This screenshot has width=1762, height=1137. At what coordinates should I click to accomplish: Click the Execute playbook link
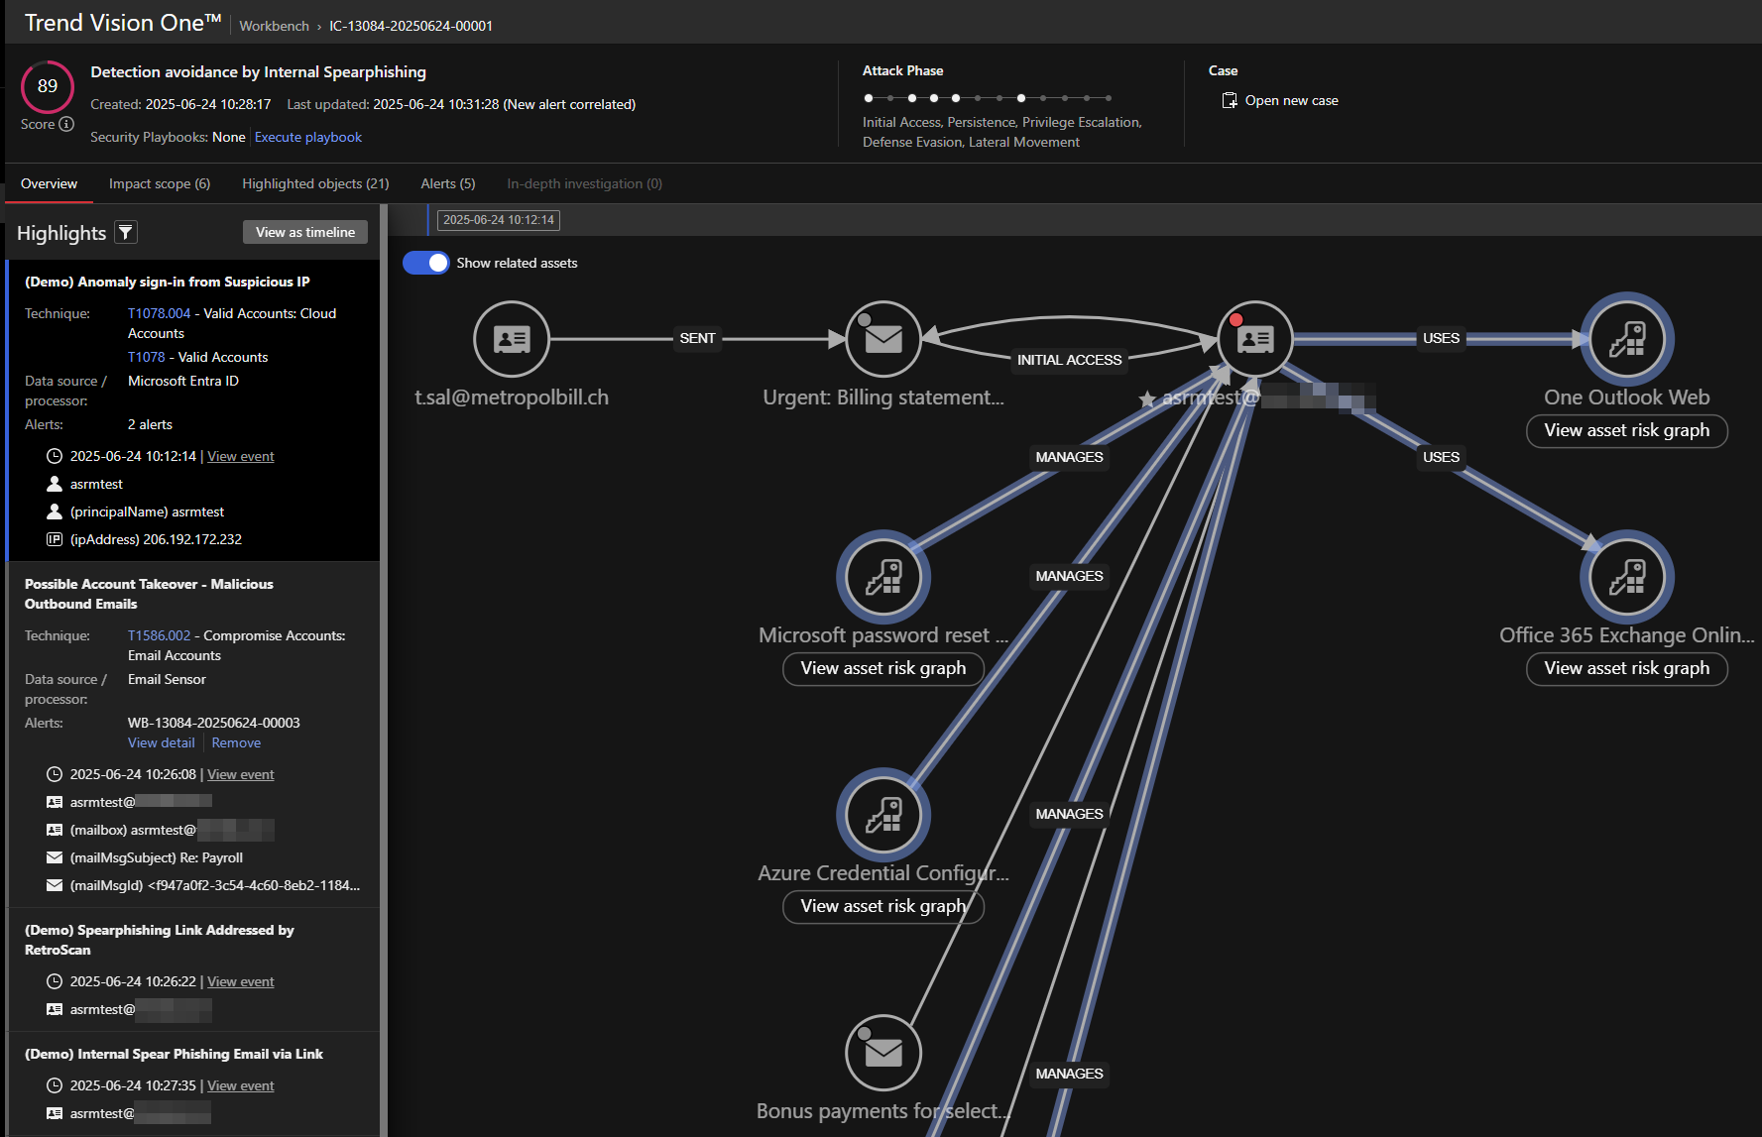(307, 137)
